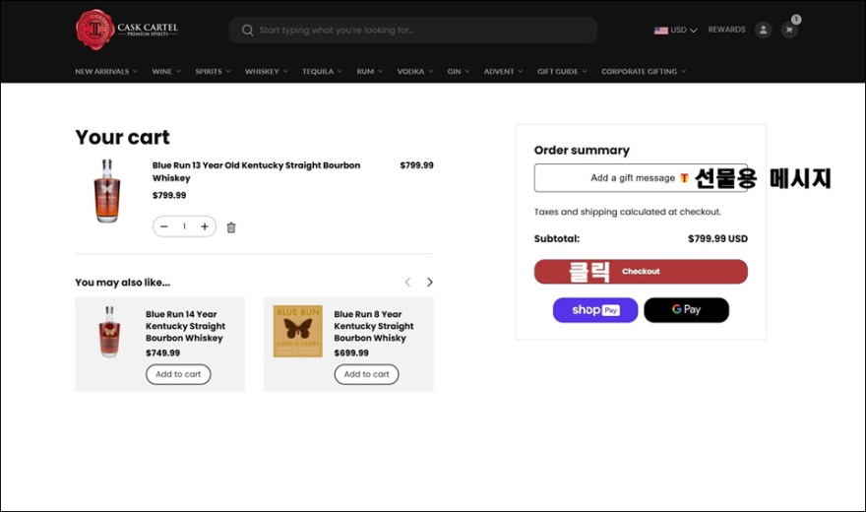Show next recommendations with right arrow

(430, 283)
